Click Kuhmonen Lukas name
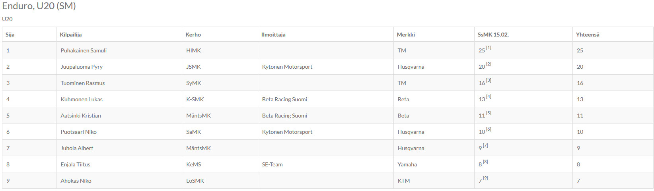This screenshot has height=191, width=654. 82,99
